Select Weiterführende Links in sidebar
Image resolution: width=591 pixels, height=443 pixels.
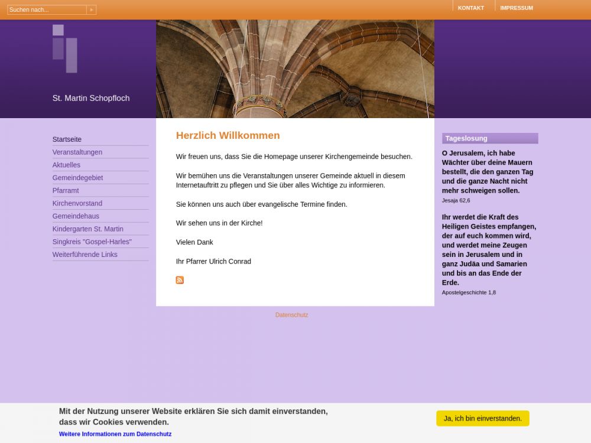pyautogui.click(x=85, y=255)
